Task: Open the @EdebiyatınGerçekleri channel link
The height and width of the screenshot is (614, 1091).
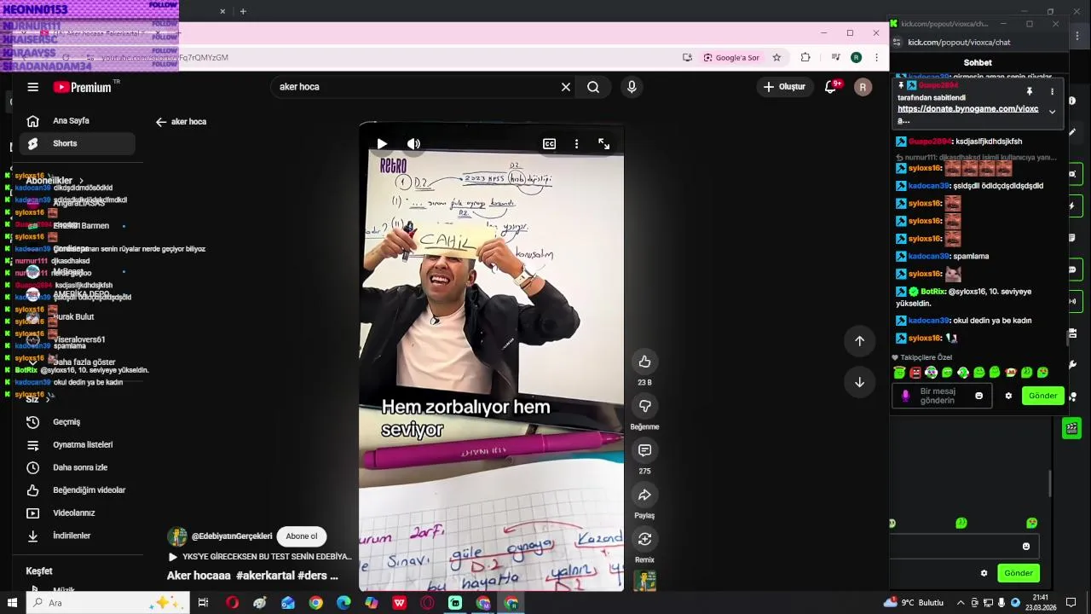Action: pos(232,536)
